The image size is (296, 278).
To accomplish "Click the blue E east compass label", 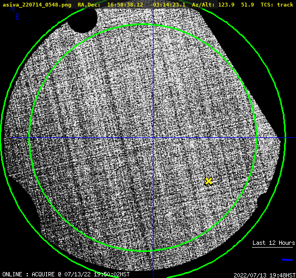I will point(18,17).
